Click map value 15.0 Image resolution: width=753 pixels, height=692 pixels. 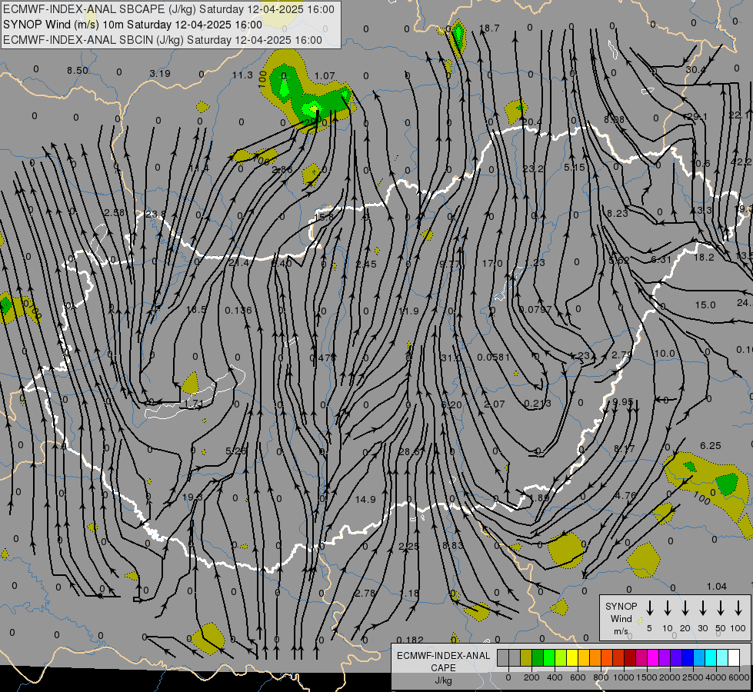point(705,304)
